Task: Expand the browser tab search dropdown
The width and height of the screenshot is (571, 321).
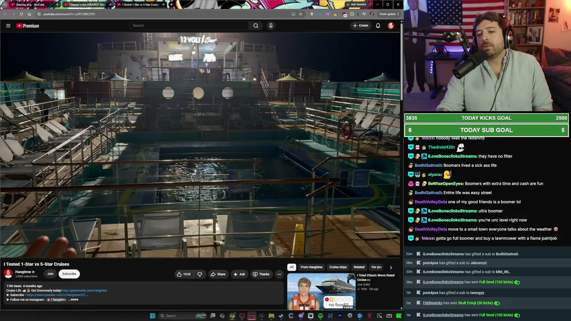Action: [x=4, y=4]
